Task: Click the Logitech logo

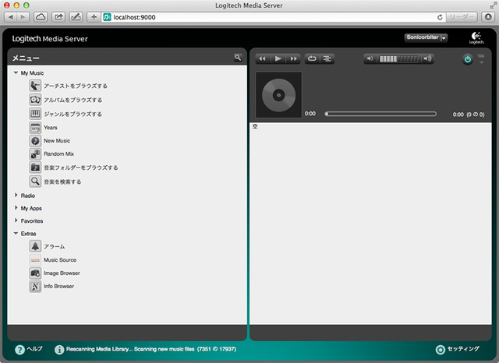Action: (476, 38)
